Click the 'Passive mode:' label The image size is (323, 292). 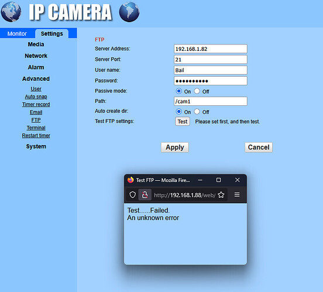(111, 91)
